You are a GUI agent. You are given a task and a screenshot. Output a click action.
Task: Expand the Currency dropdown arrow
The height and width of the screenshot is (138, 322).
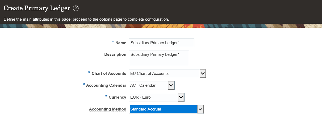[x=181, y=97]
